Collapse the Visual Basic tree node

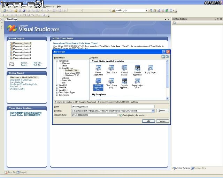coord(56,61)
